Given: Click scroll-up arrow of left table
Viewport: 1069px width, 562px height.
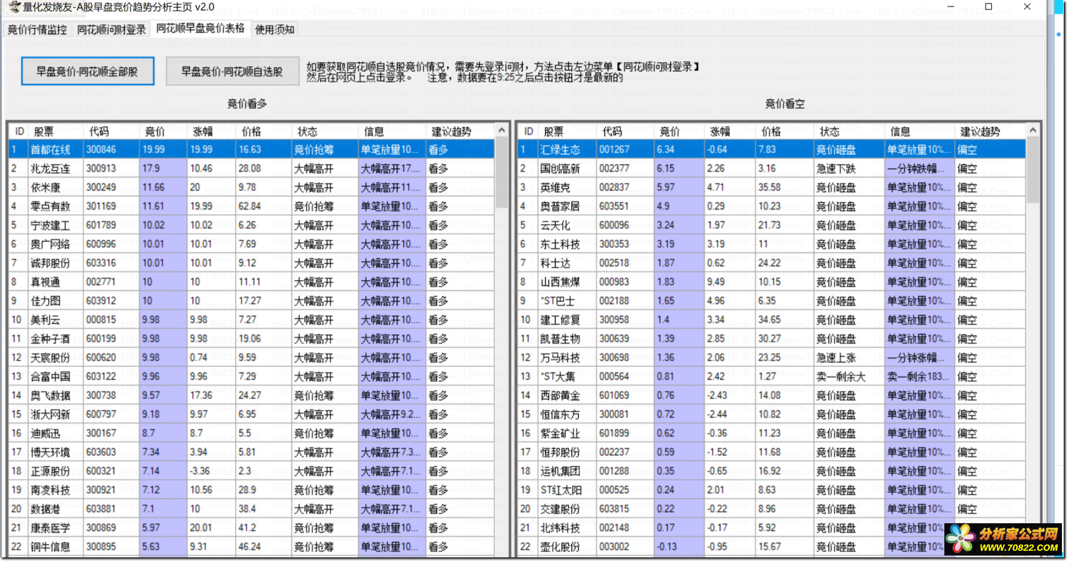Looking at the screenshot, I should pos(502,130).
